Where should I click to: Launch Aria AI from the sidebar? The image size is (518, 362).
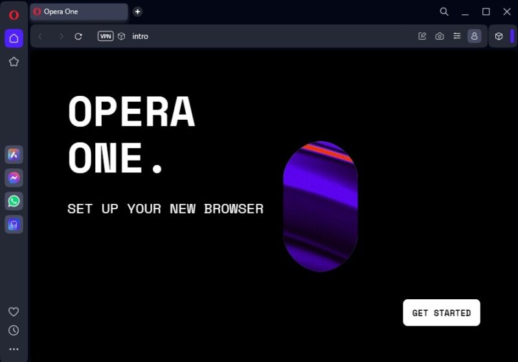pyautogui.click(x=14, y=155)
